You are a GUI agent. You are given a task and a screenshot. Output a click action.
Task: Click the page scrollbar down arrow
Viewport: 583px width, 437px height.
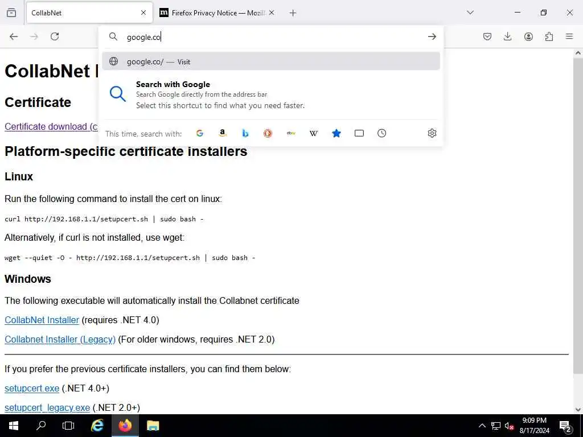click(578, 410)
